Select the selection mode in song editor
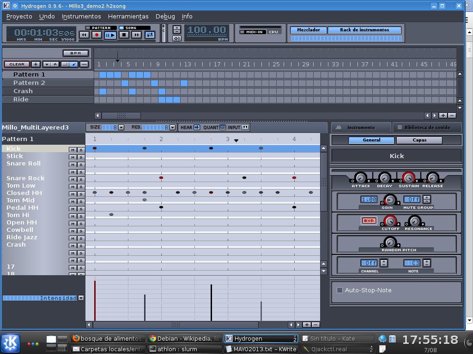This screenshot has height=354, width=473. point(65,64)
